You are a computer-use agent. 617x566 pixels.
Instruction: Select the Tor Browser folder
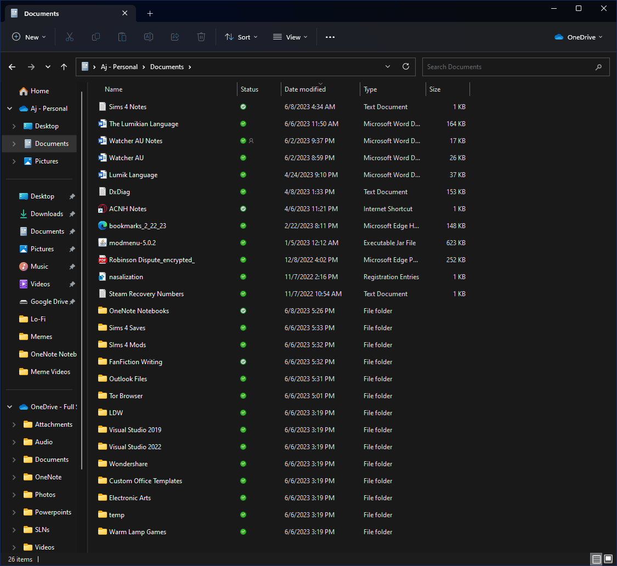126,396
